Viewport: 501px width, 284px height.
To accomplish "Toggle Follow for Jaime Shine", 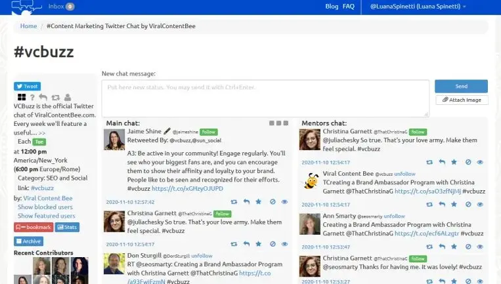I will click(209, 131).
